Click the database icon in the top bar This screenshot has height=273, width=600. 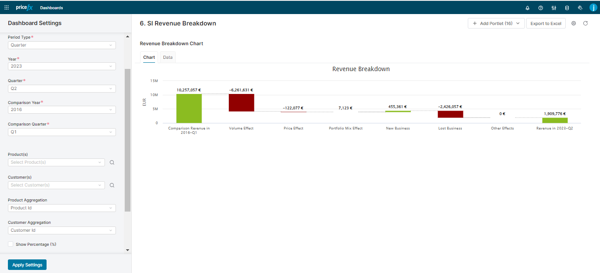567,7
